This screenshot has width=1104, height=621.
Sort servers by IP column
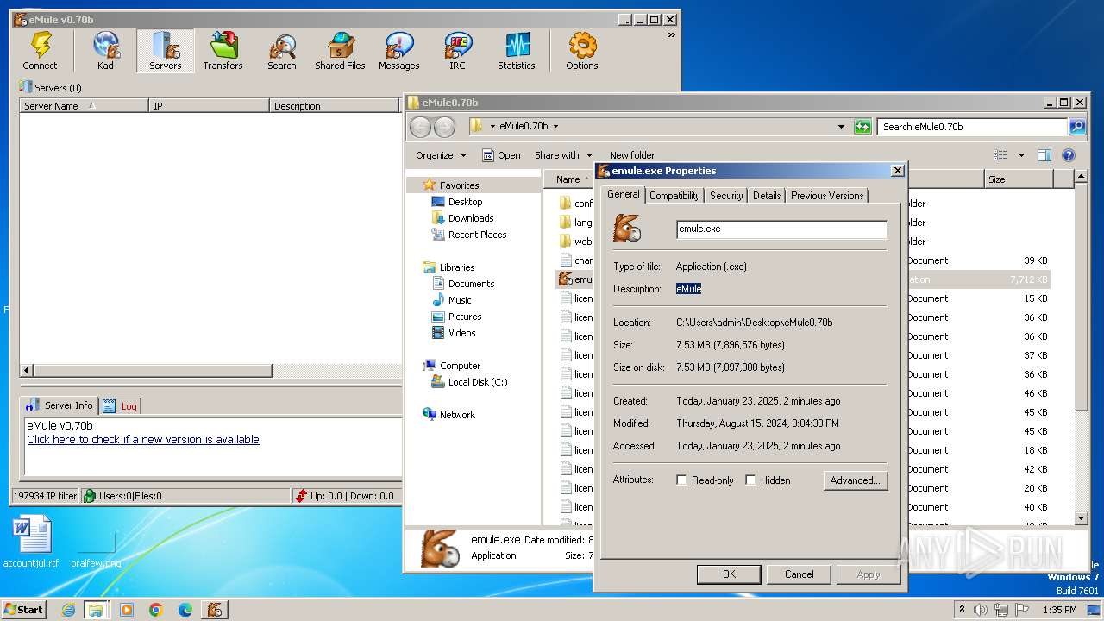pyautogui.click(x=208, y=106)
